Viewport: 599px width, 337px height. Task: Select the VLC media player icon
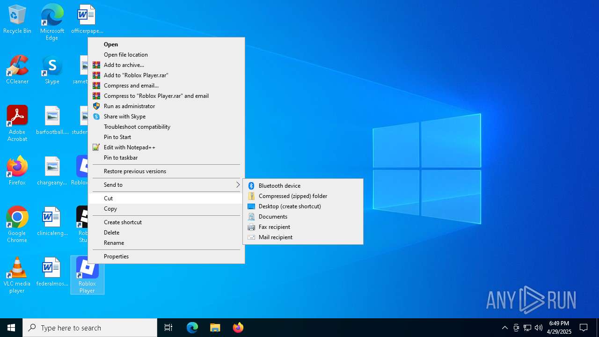point(17,275)
